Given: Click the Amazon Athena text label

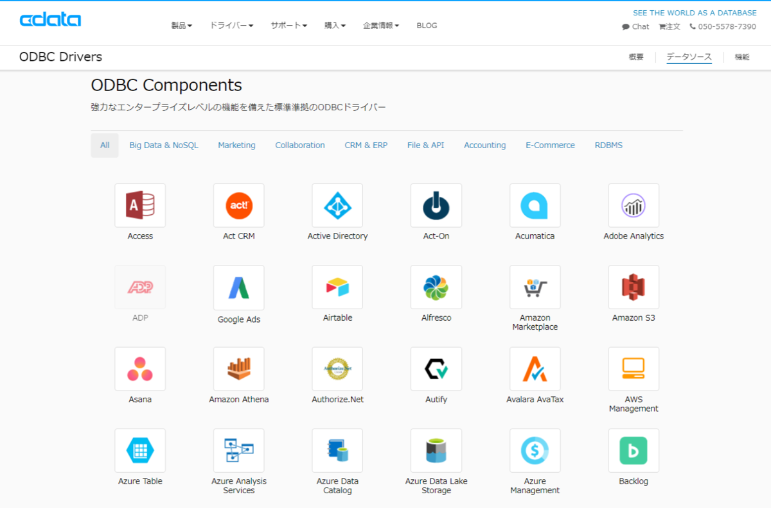Looking at the screenshot, I should 239,400.
